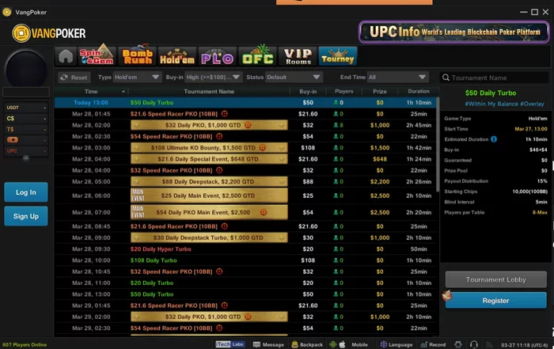554x349 pixels.
Task: Switch to the OFC tab
Action: coord(257,55)
